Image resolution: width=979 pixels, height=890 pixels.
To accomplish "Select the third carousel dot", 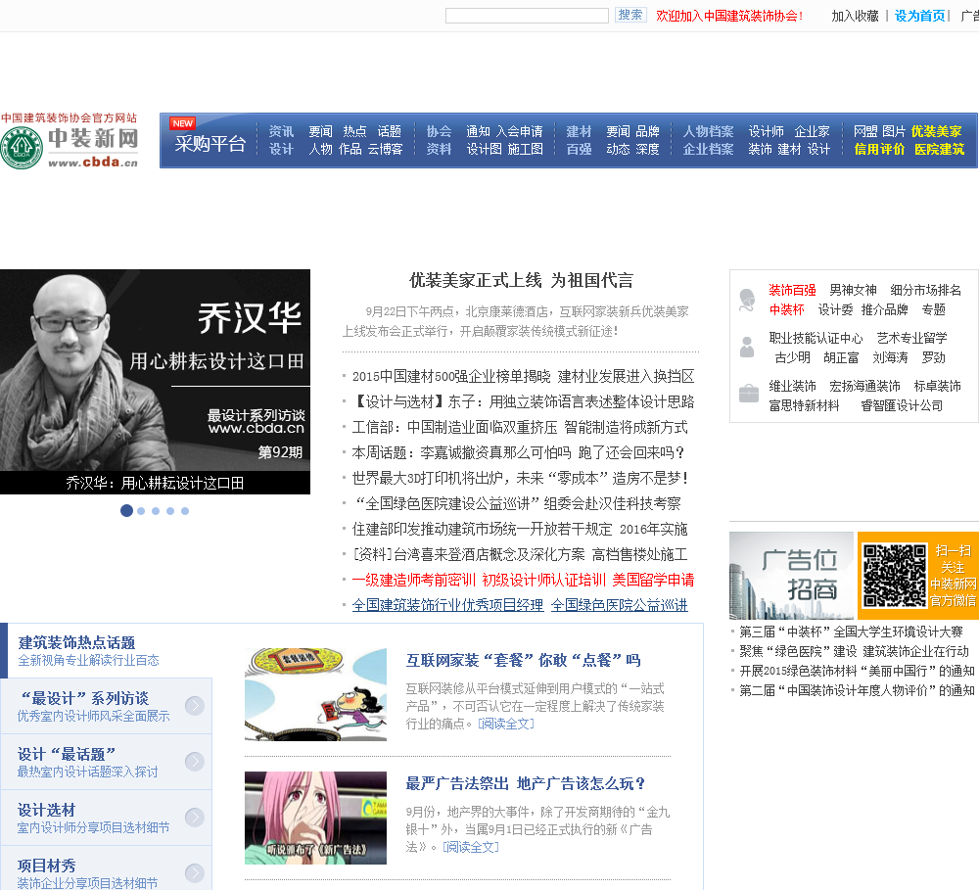I will coord(156,511).
